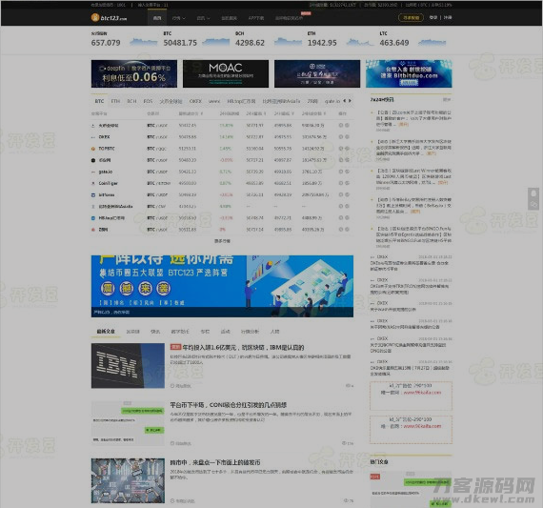This screenshot has width=543, height=508.
Task: Switch to the ETH coin tab
Action: [115, 101]
